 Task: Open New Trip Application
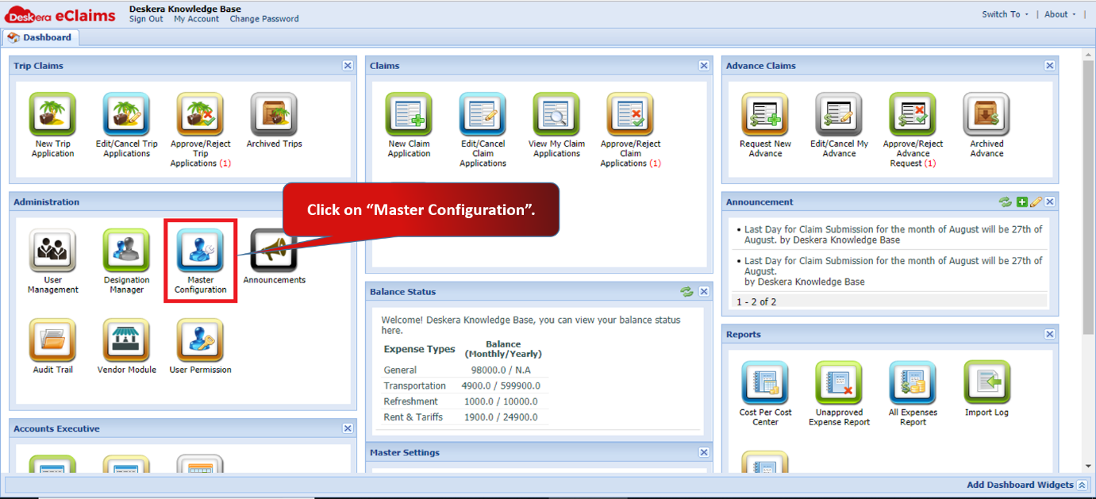52,114
